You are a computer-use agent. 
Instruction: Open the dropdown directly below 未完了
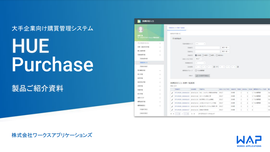pyautogui.click(x=200, y=63)
